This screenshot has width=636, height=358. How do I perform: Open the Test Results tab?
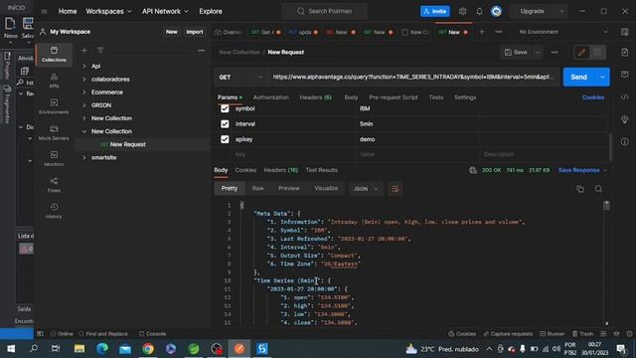pyautogui.click(x=322, y=170)
